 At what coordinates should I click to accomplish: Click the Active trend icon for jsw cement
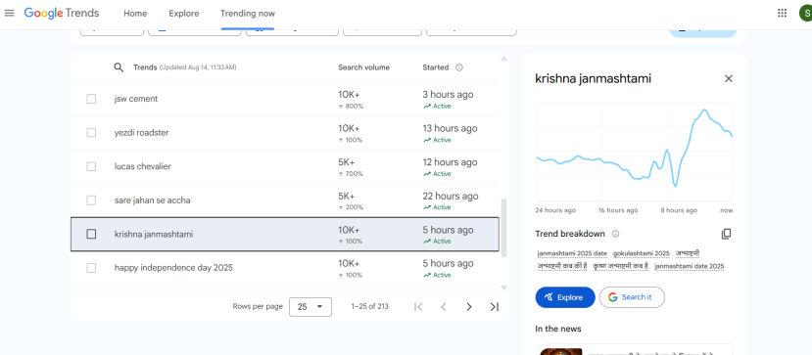click(x=427, y=107)
